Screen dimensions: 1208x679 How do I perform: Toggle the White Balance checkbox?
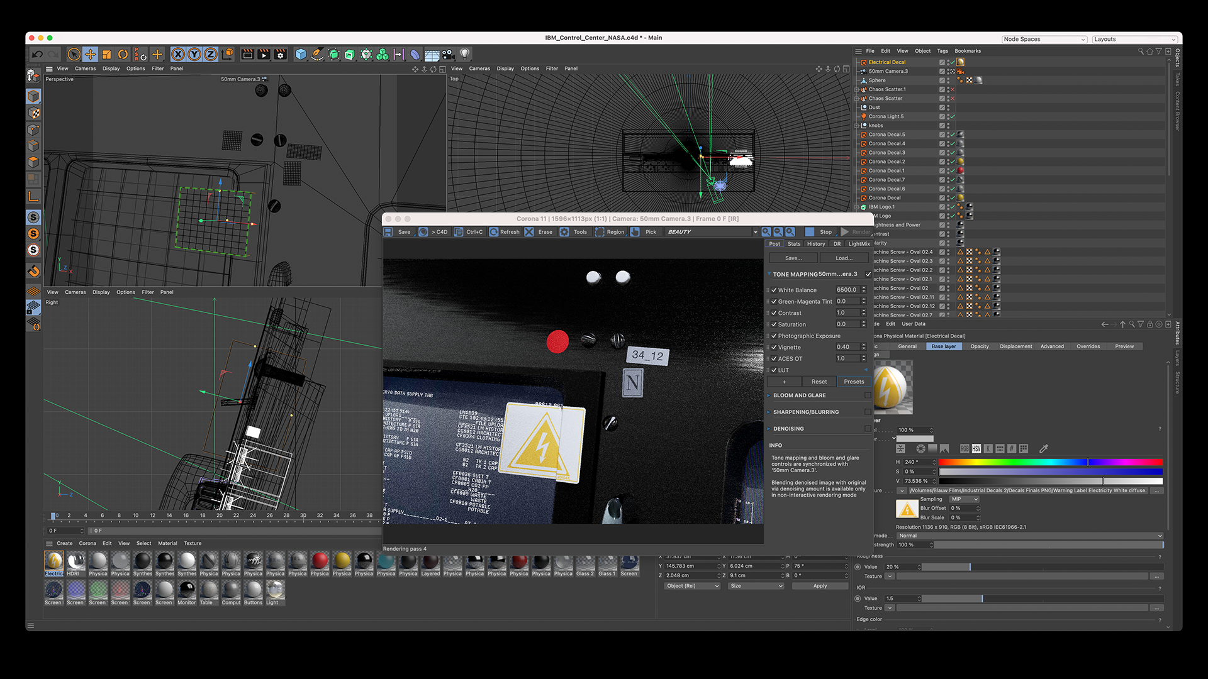(x=774, y=290)
